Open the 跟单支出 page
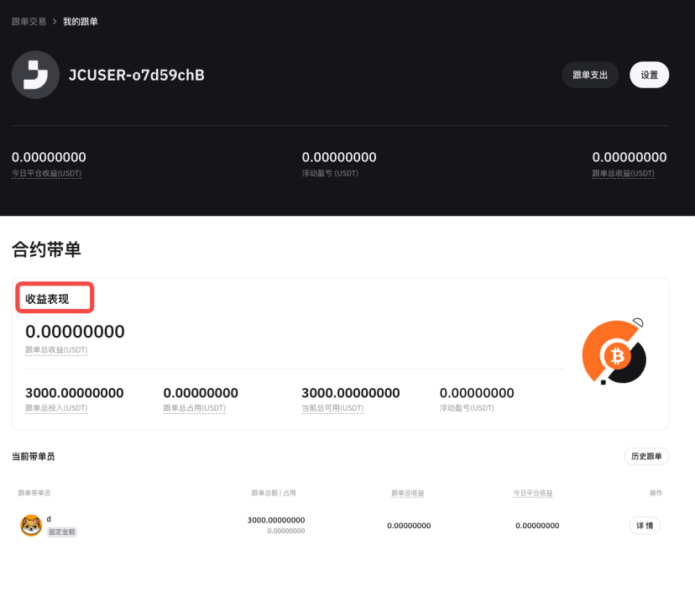695x608 pixels. click(x=589, y=75)
